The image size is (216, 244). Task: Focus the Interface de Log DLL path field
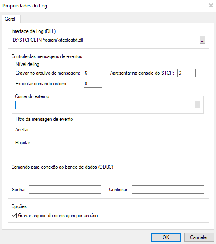pos(104,40)
